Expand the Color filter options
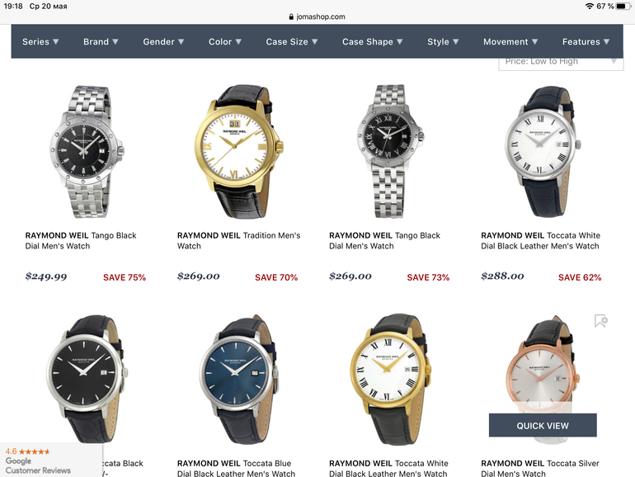 (225, 42)
